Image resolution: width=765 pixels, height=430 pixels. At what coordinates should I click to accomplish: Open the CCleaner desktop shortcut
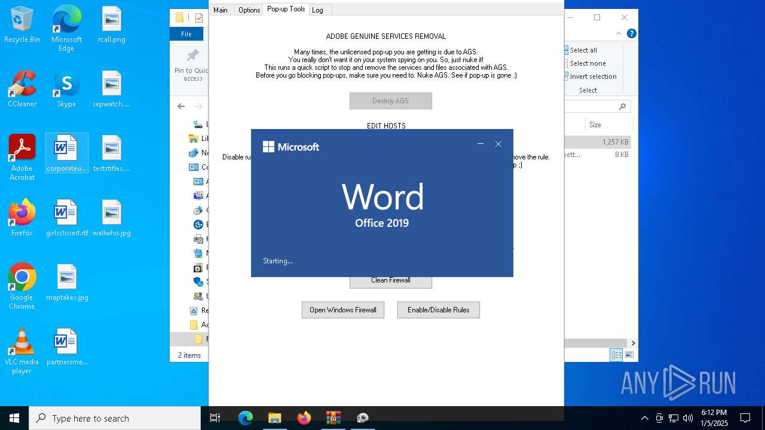point(22,90)
